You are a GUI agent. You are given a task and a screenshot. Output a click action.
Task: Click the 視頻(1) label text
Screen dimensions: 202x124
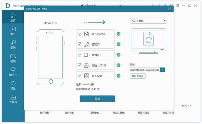pyautogui.click(x=96, y=55)
